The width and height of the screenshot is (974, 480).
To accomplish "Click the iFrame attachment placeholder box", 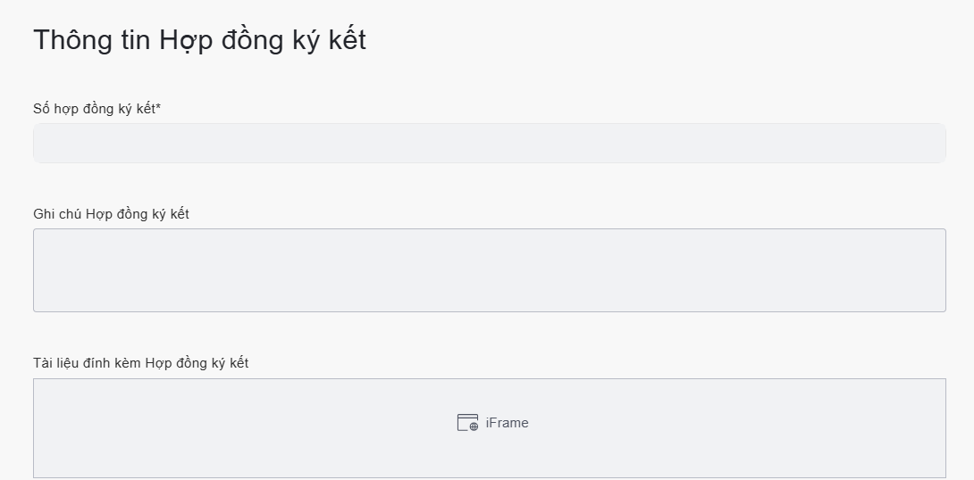I will click(489, 446).
